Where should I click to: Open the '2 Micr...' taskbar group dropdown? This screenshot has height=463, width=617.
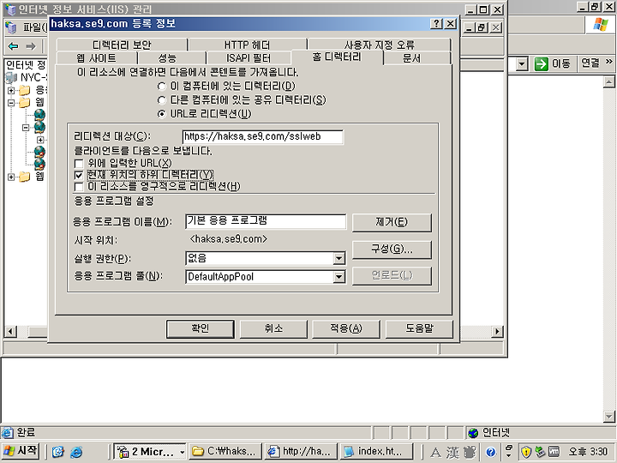183,452
